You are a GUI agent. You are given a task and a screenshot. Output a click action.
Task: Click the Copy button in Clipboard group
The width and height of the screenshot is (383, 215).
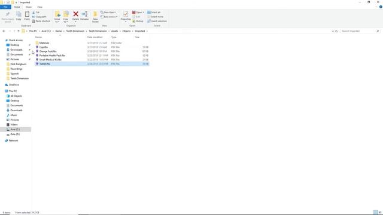19,16
